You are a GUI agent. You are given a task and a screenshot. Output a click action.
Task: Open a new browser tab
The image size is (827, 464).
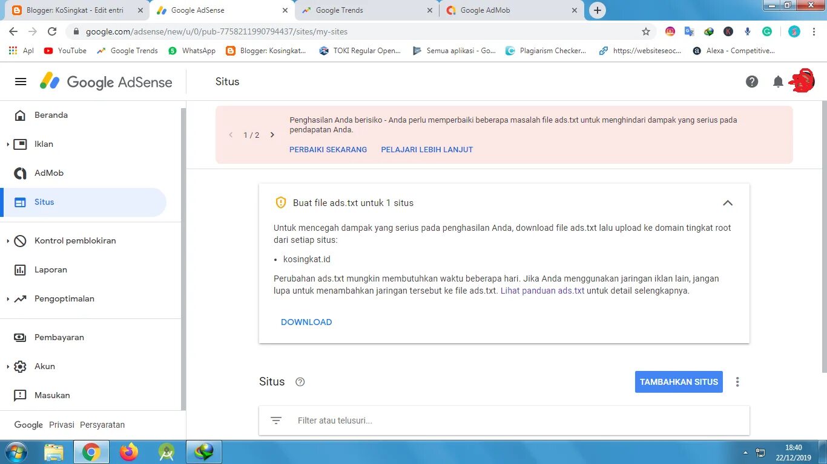pyautogui.click(x=598, y=10)
